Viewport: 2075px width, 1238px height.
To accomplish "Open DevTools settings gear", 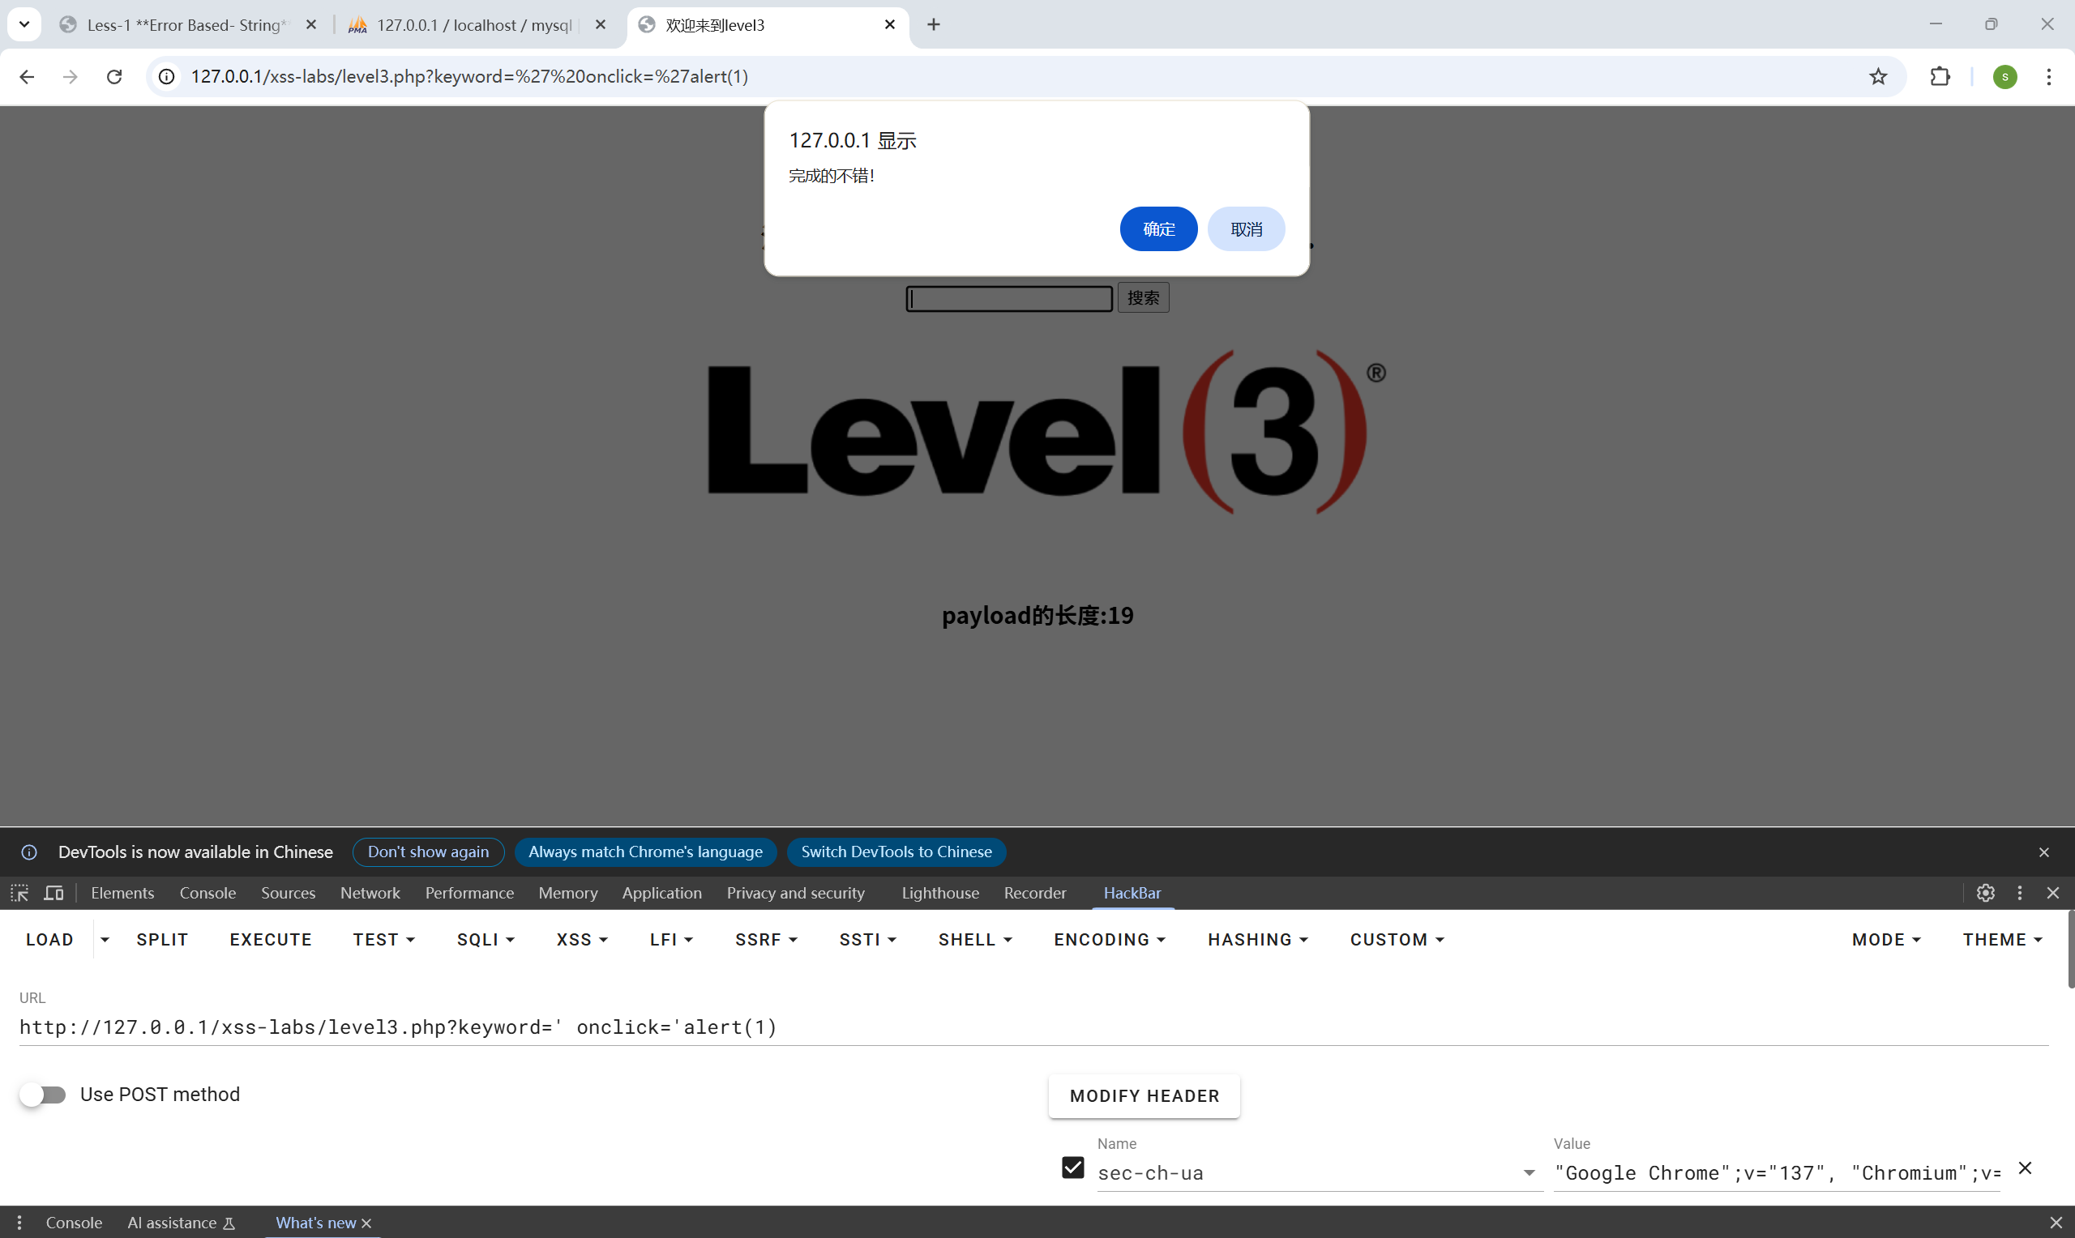I will [x=1985, y=893].
